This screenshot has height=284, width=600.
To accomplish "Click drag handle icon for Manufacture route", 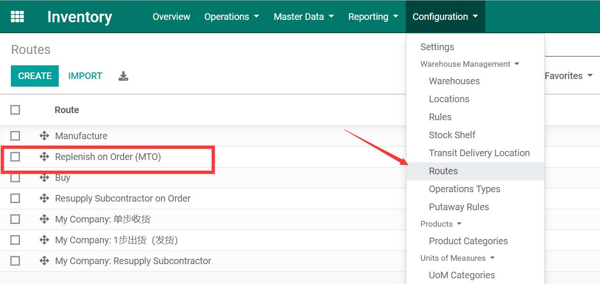I will coord(44,136).
